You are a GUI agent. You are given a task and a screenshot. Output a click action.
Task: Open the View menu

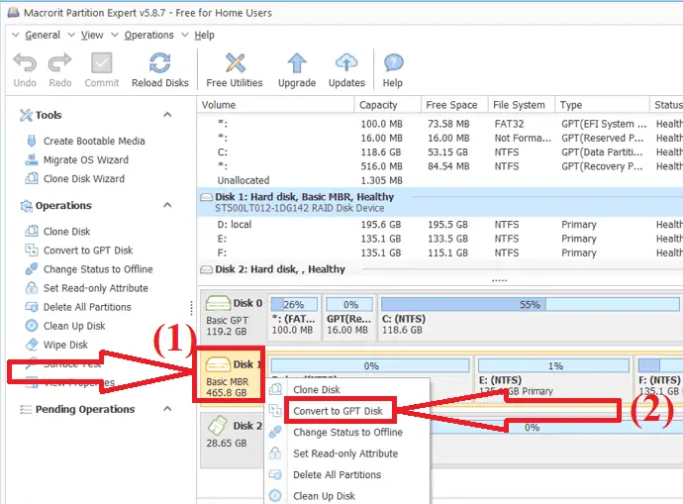pos(92,35)
